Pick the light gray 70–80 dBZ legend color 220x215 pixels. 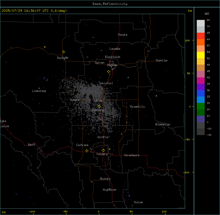[x=201, y=23]
